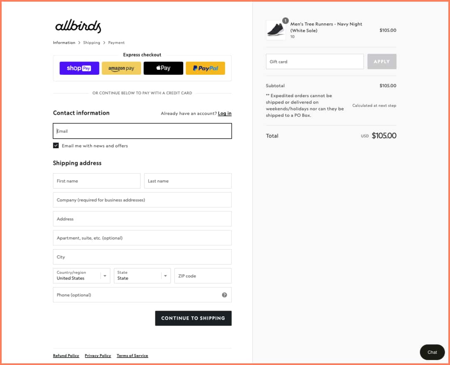Click into the Gift card field
The height and width of the screenshot is (365, 450).
[315, 61]
